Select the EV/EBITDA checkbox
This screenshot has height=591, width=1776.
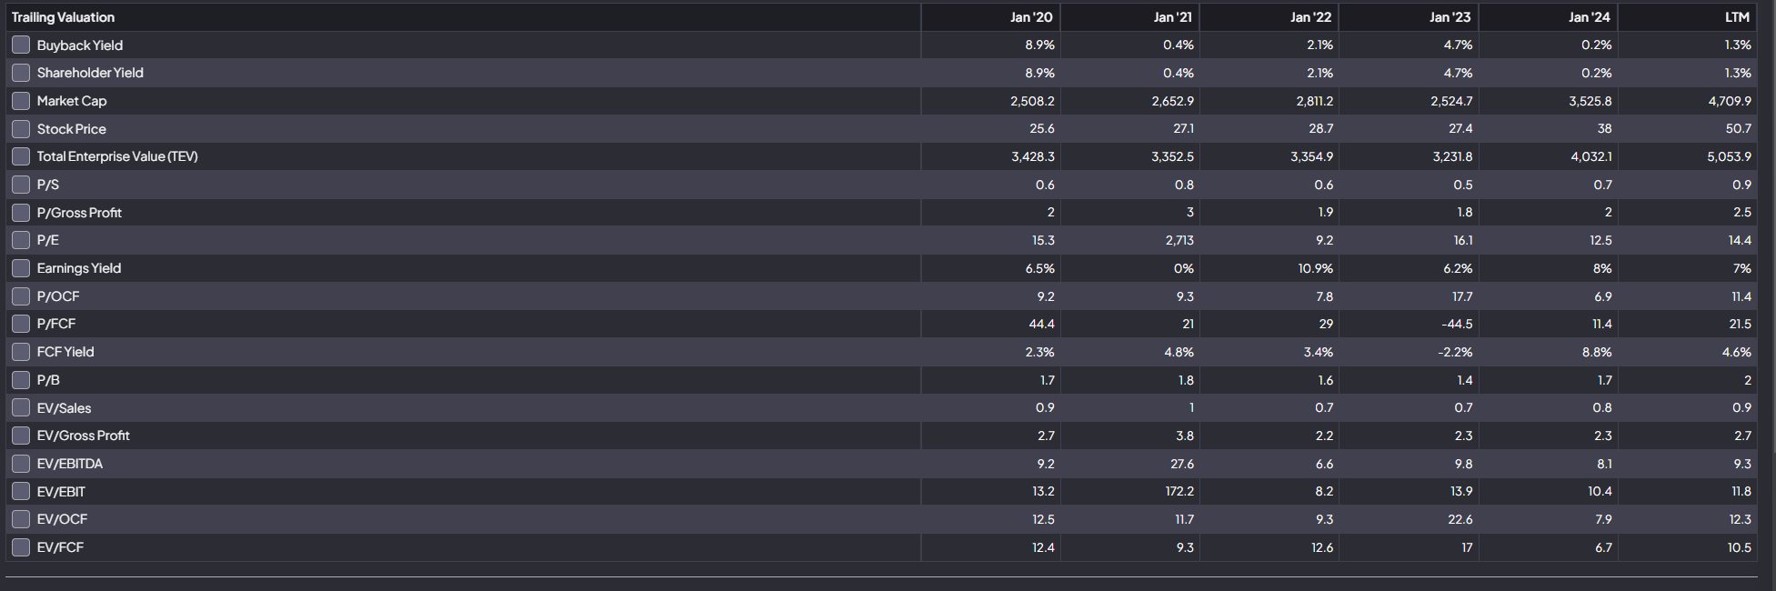click(21, 464)
